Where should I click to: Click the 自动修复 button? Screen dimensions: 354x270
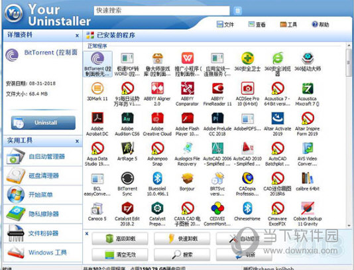(x=244, y=238)
